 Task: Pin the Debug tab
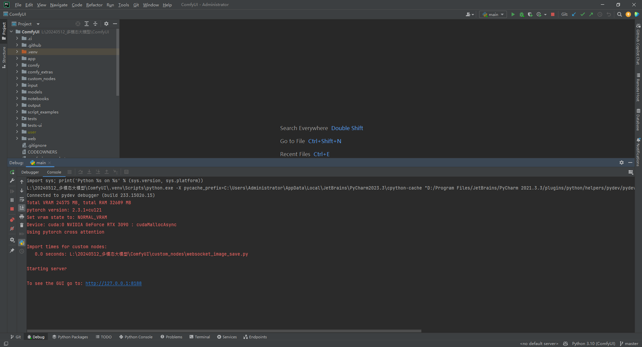tap(12, 250)
